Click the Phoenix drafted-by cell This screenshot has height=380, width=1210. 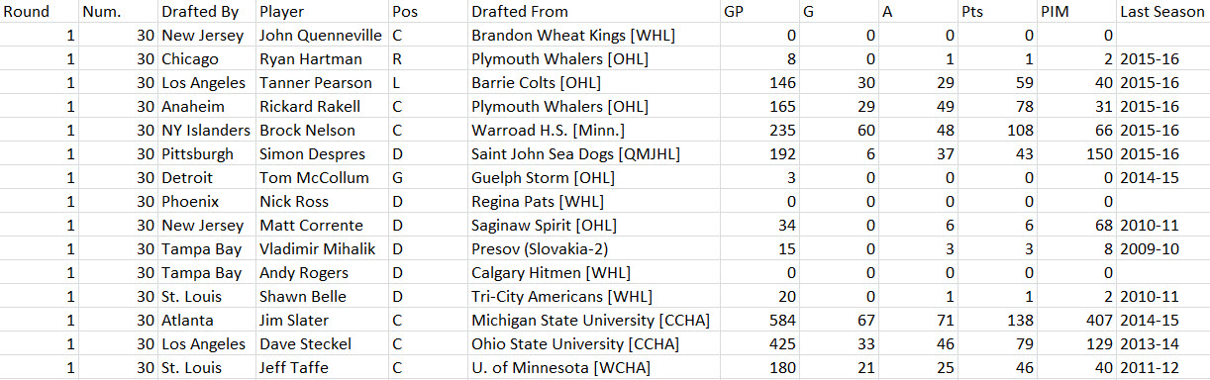[x=206, y=202]
